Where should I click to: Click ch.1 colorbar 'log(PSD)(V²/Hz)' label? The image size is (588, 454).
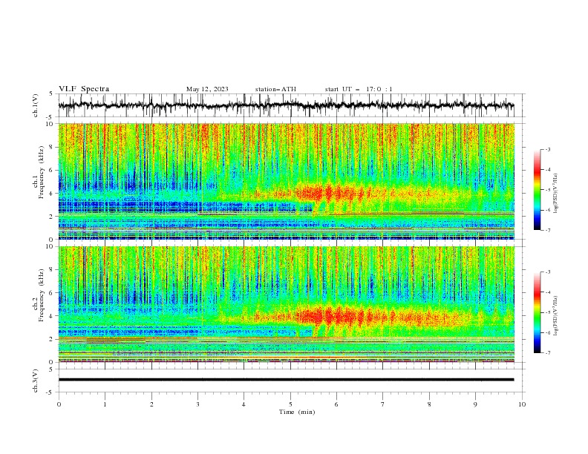[x=556, y=194]
